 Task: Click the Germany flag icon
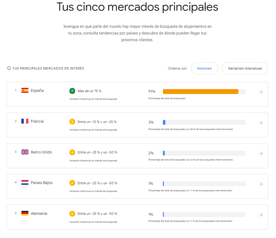(25, 214)
